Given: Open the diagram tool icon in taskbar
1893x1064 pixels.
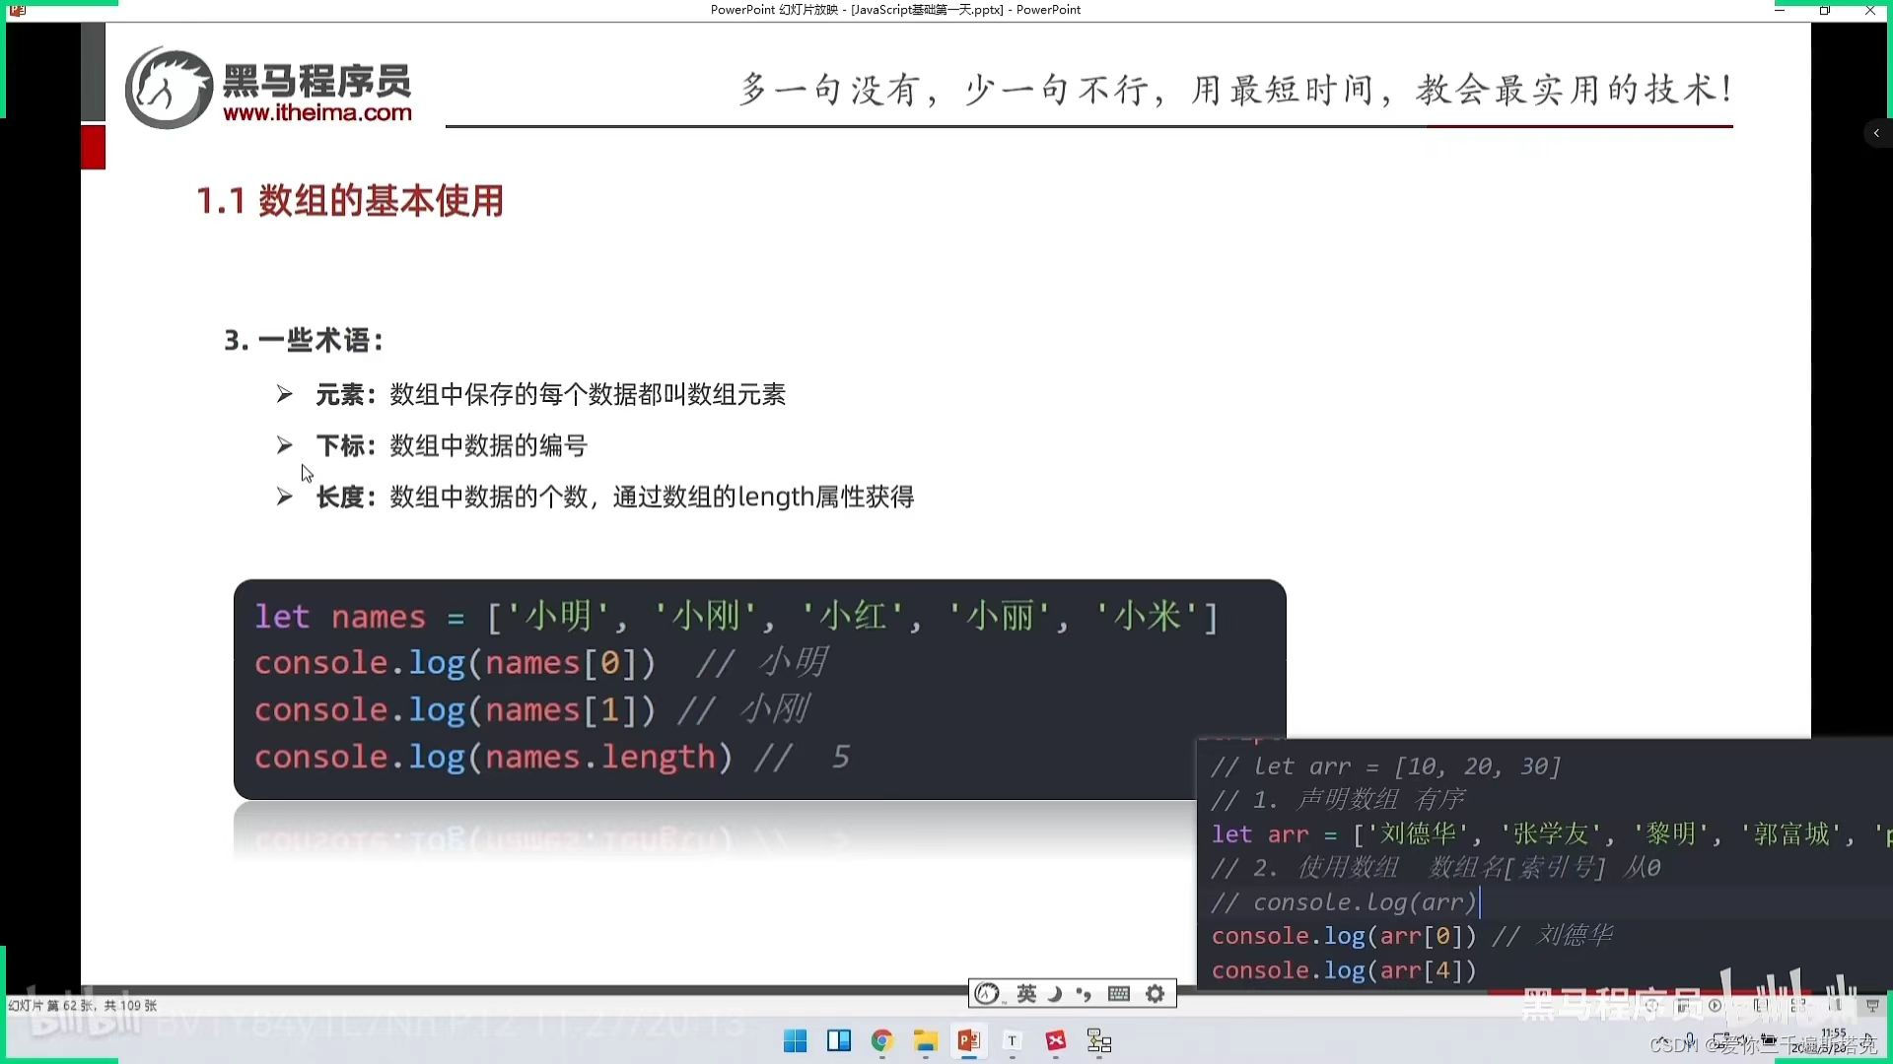Looking at the screenshot, I should pyautogui.click(x=1099, y=1041).
